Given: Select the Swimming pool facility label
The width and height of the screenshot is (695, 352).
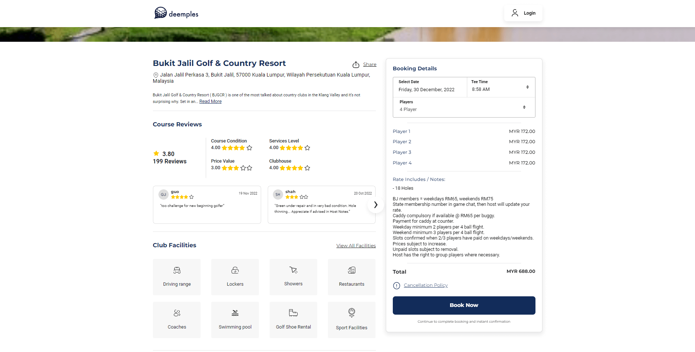Looking at the screenshot, I should tap(235, 327).
